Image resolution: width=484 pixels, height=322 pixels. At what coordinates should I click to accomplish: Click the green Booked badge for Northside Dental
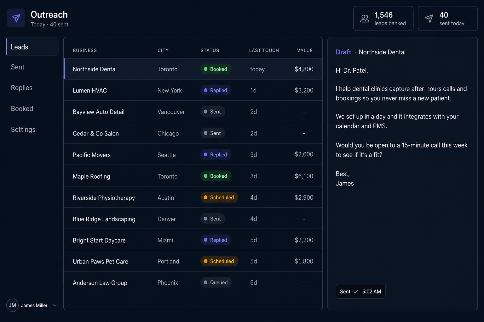[216, 69]
